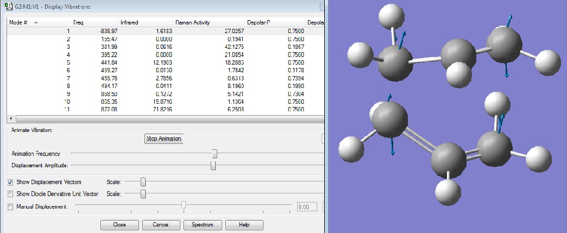Click the Displacement Vectors Scale slider handle
The height and width of the screenshot is (233, 567).
(x=143, y=182)
